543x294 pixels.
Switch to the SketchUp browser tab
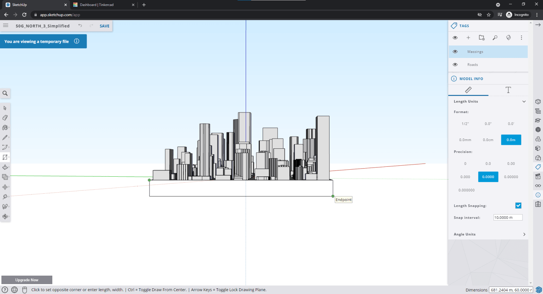tap(35, 5)
